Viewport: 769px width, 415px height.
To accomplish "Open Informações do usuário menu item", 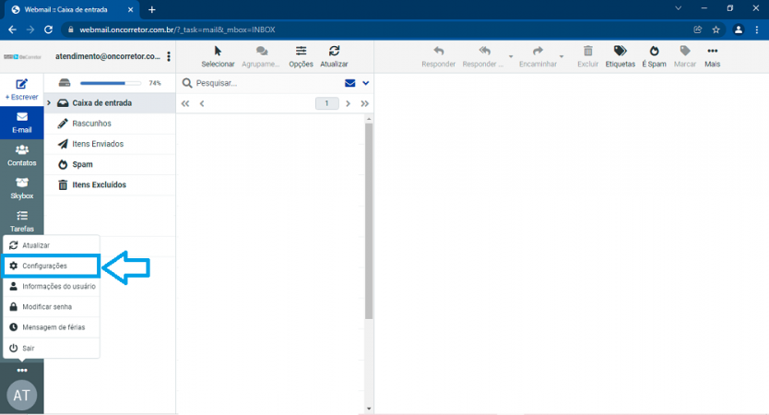I will pyautogui.click(x=51, y=287).
